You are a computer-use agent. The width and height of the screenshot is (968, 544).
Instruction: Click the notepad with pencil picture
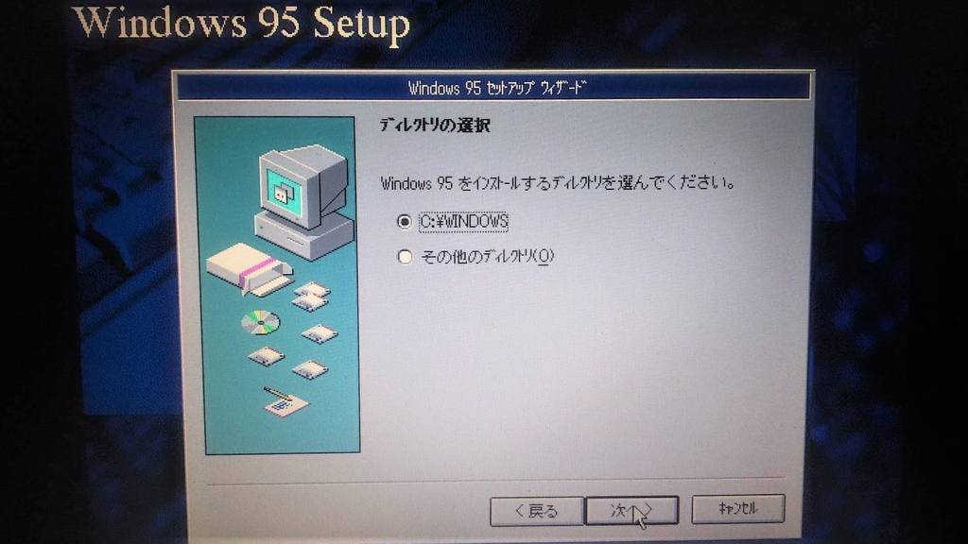click(284, 401)
